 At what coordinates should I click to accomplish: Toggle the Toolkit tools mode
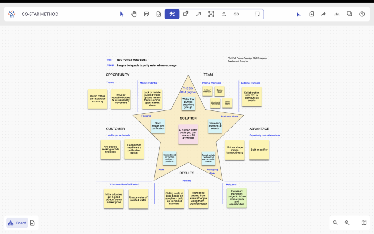pyautogui.click(x=172, y=14)
